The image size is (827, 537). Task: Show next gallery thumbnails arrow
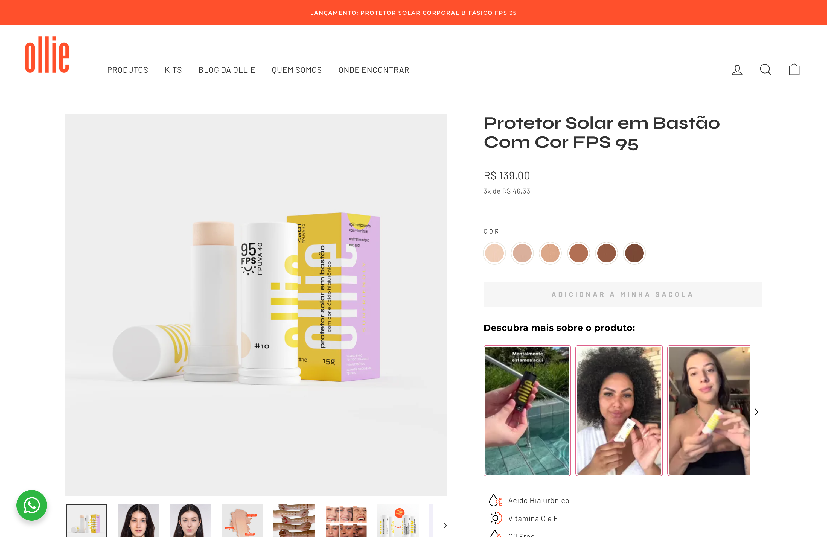445,525
